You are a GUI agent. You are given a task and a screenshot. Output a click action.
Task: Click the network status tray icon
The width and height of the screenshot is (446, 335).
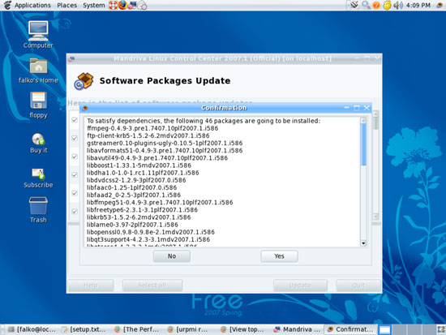click(354, 5)
